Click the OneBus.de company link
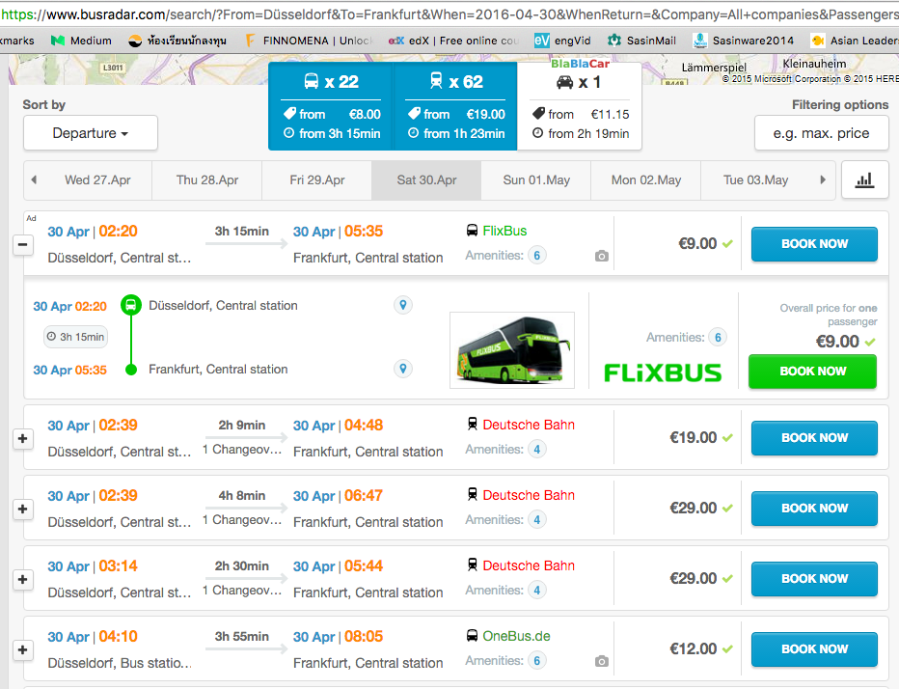899x689 pixels. [516, 636]
